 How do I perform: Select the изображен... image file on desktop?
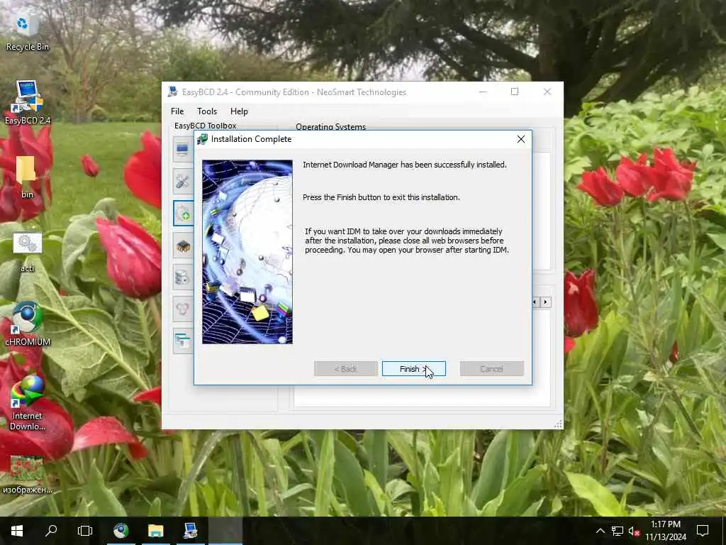click(x=28, y=475)
